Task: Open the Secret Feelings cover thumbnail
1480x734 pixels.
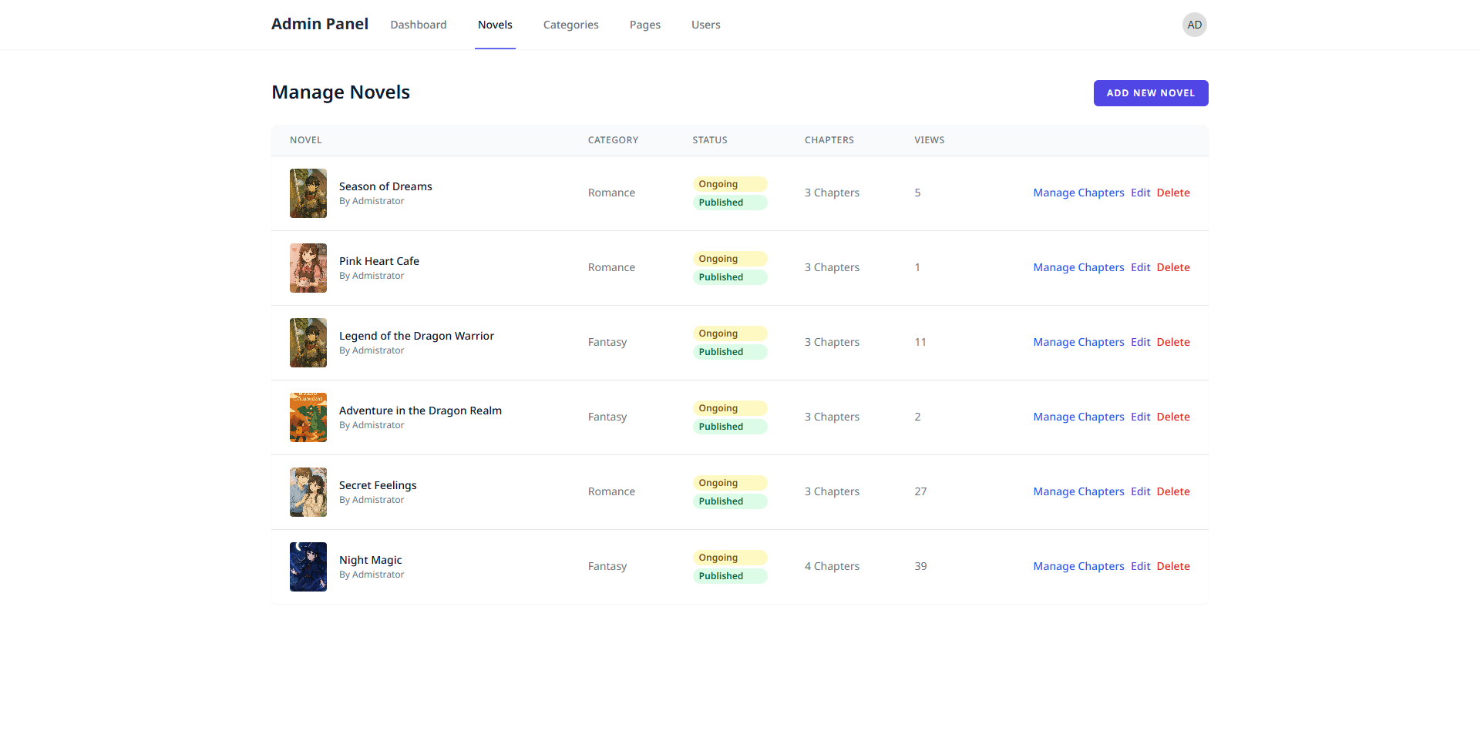Action: (308, 492)
